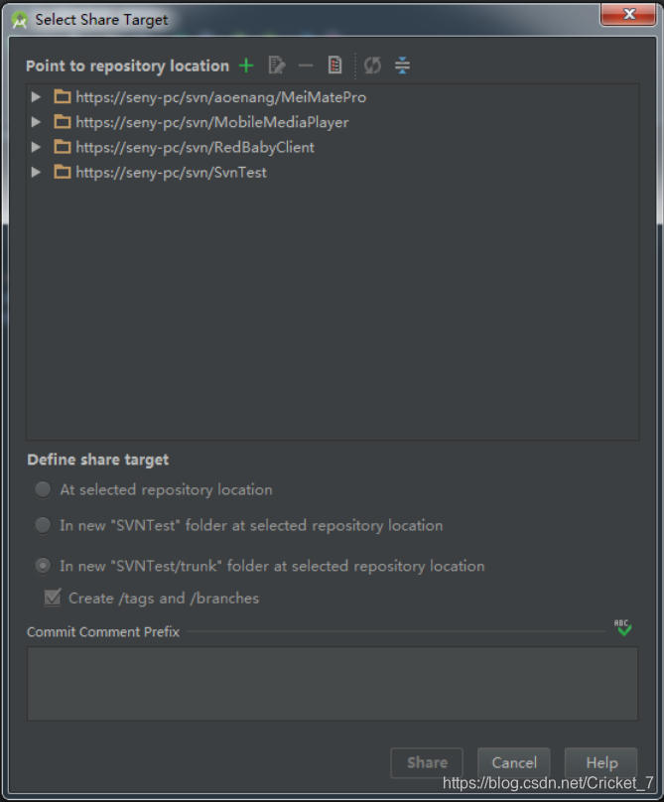Collapse all repository tree nodes
Screen dimensions: 664x802
pos(401,66)
